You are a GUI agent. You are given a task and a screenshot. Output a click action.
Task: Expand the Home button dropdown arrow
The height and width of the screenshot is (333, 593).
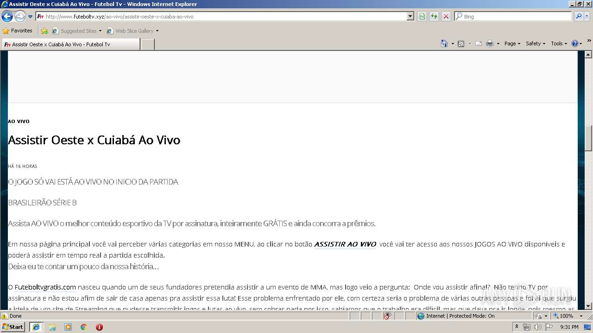(452, 43)
